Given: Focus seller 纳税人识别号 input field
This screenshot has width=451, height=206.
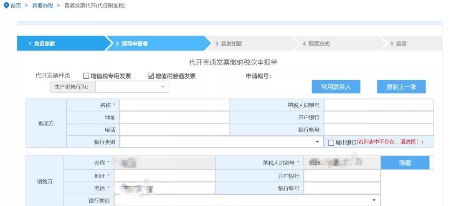Looking at the screenshot, I should point(342,163).
